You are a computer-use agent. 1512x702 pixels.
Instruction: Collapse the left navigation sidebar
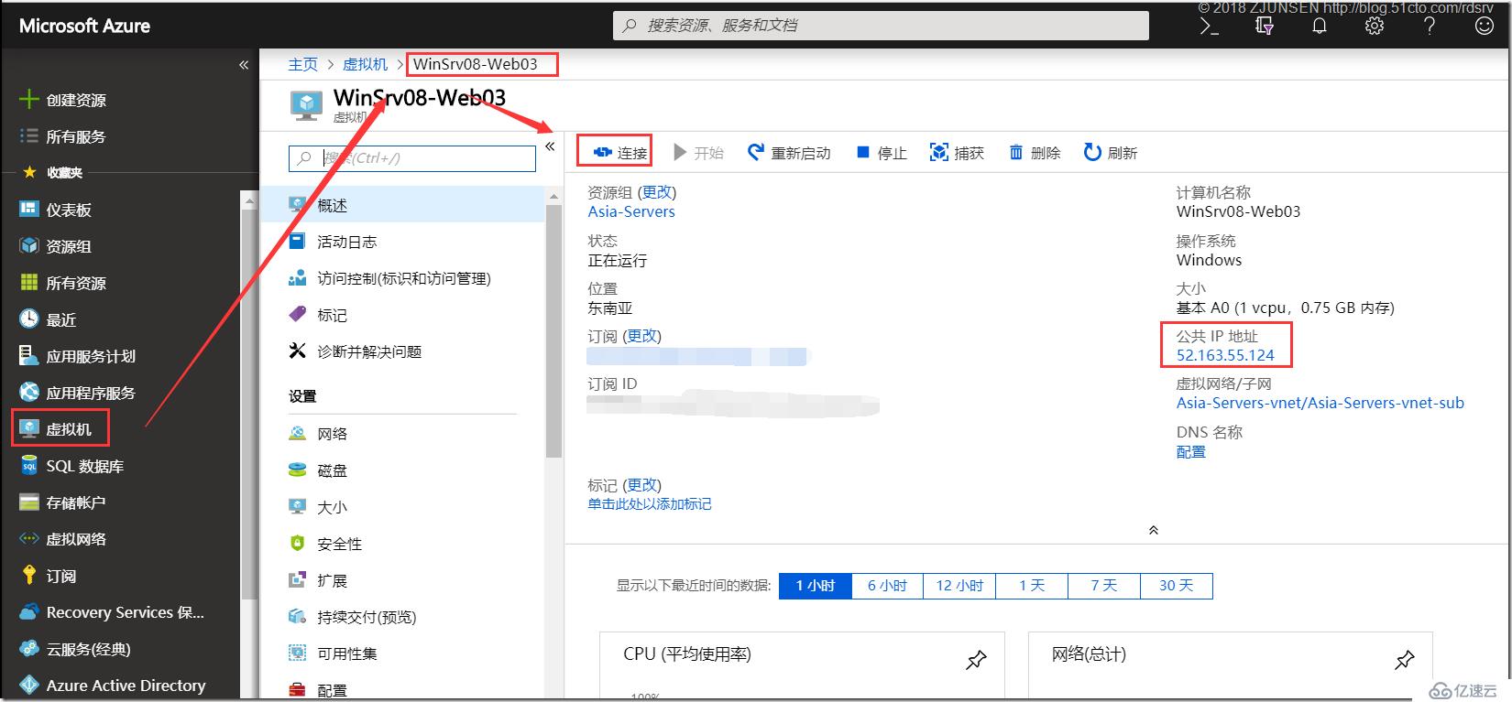tap(244, 65)
